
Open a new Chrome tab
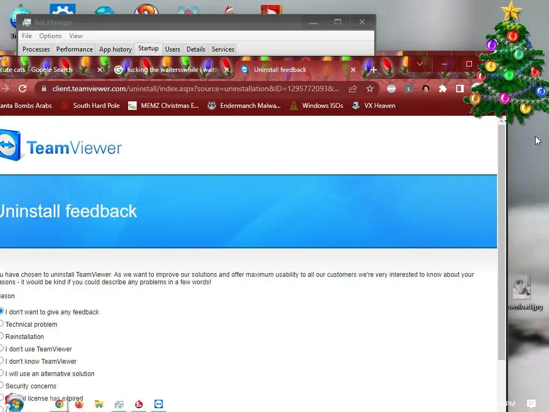point(374,70)
